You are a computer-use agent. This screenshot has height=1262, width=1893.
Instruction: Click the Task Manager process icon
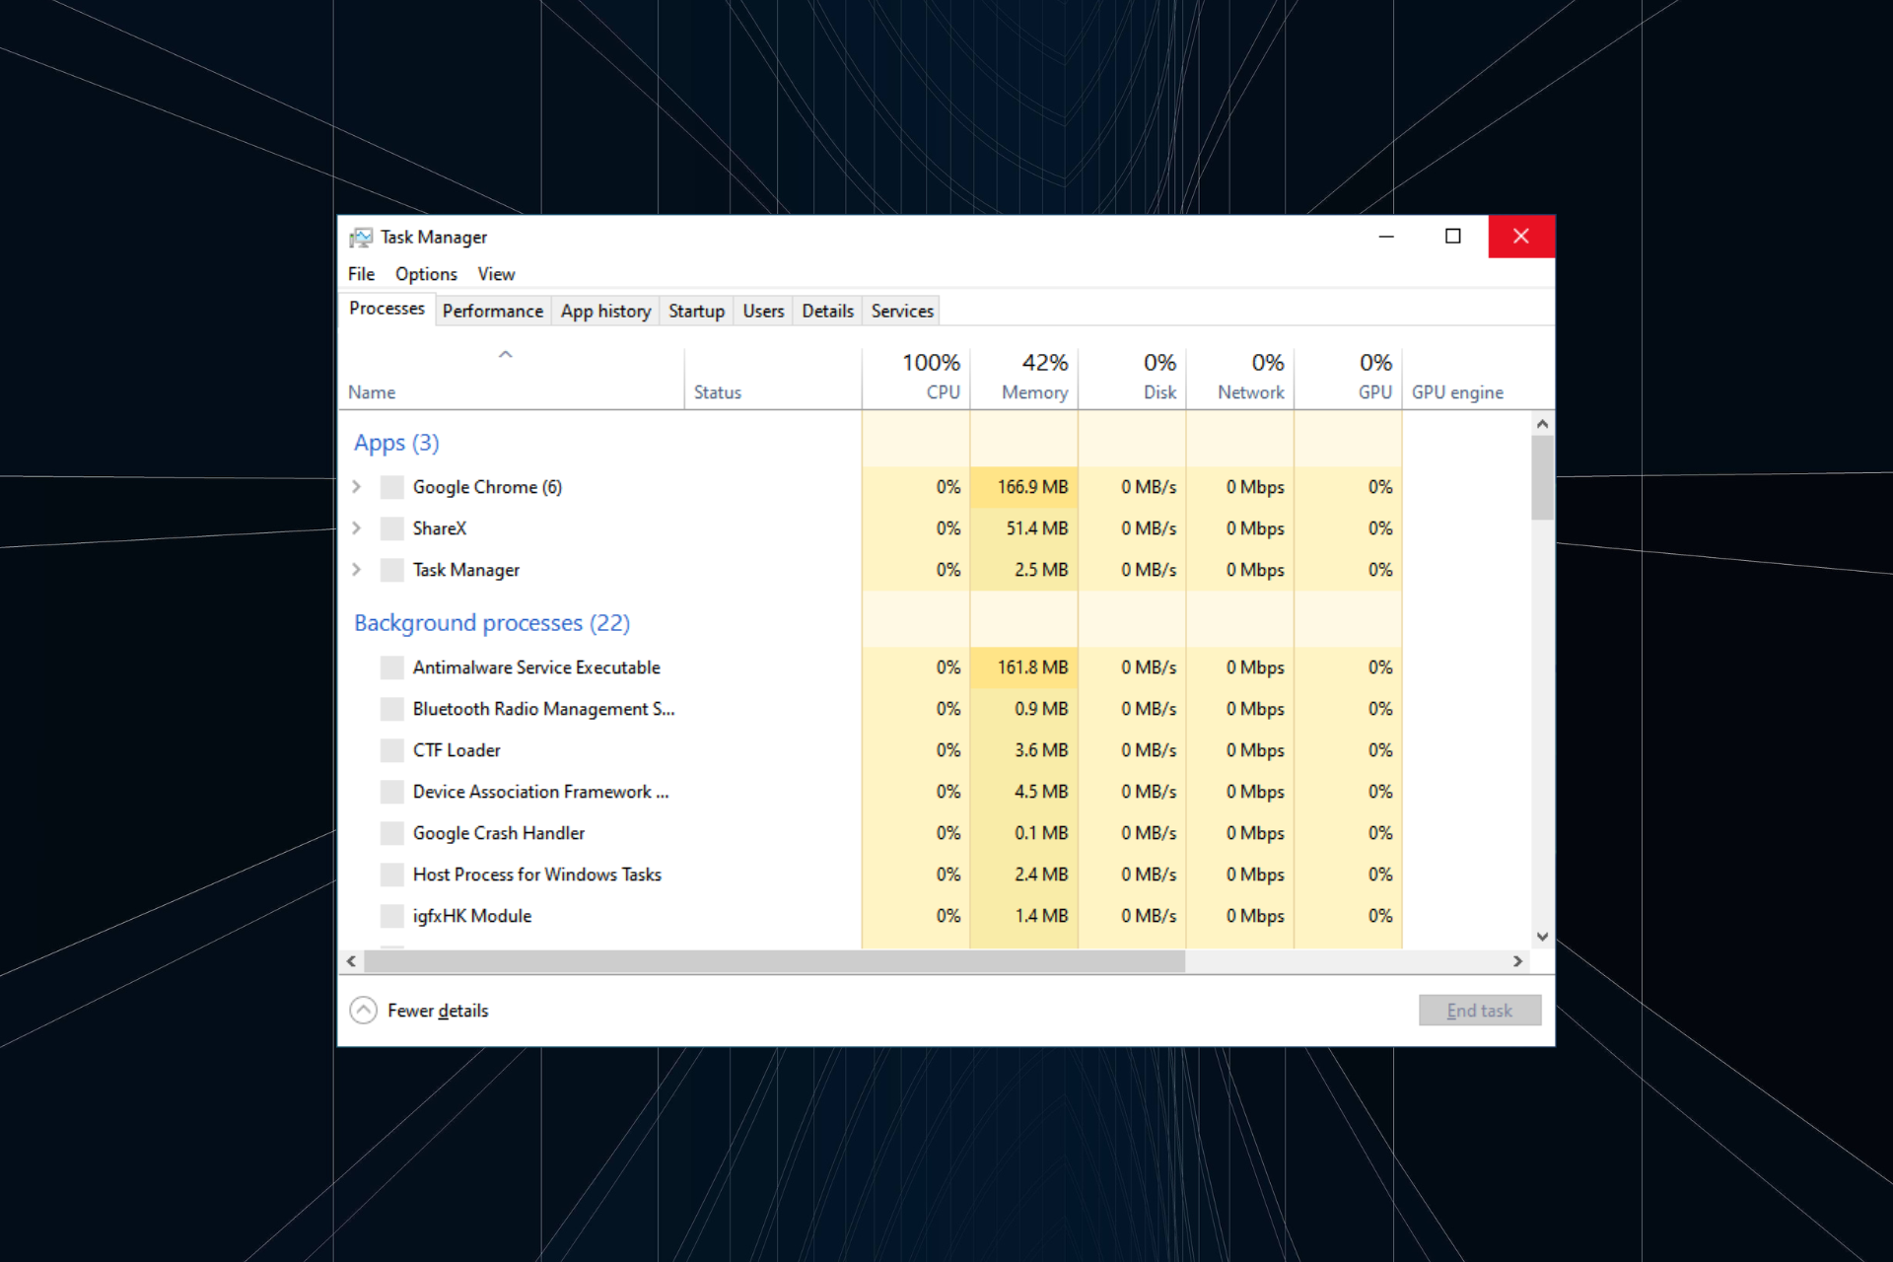tap(391, 570)
